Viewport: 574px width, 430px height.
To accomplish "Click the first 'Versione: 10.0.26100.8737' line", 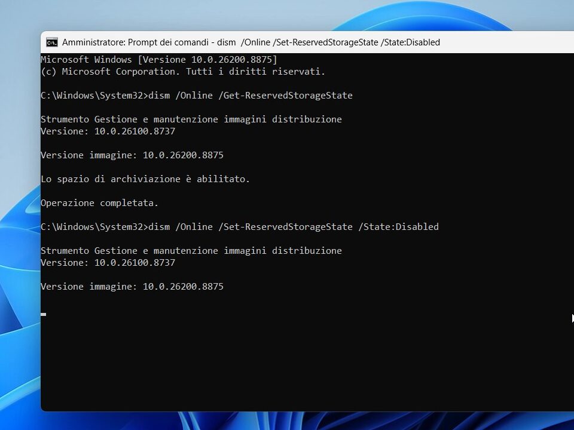I will (108, 131).
